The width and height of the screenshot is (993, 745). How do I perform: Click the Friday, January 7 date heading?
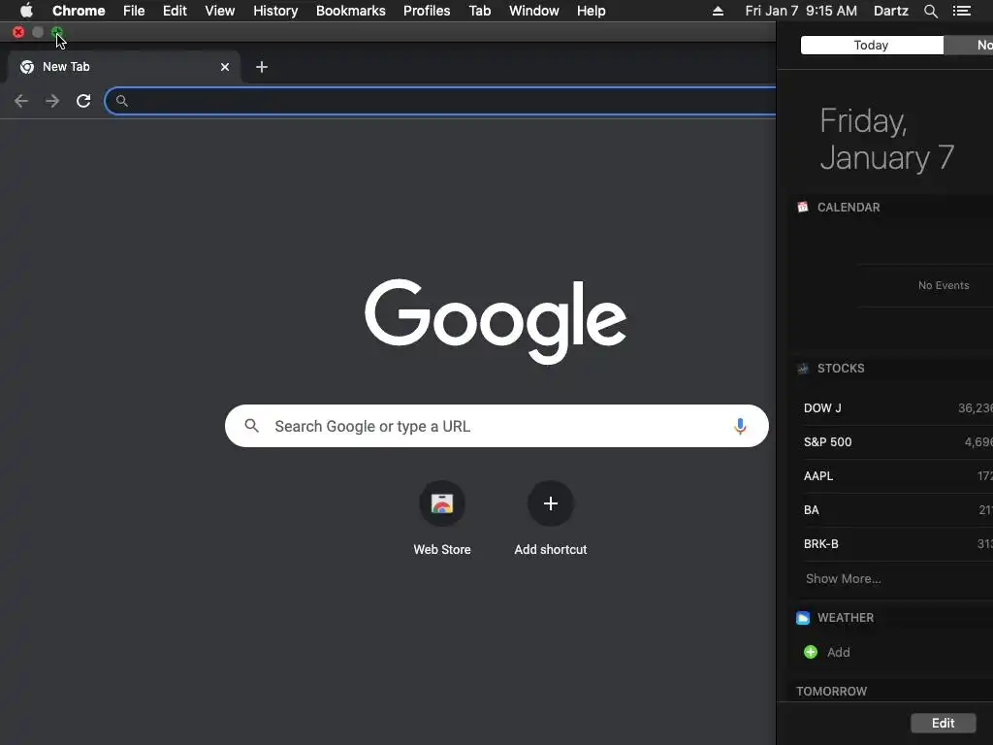[x=887, y=140]
